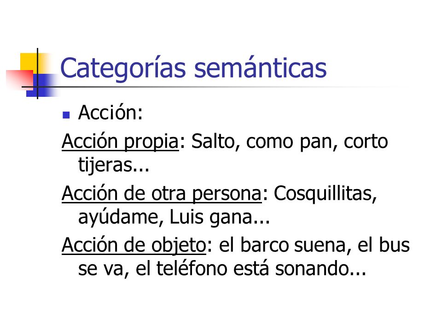Click the red gradient square in logo

[x=20, y=80]
